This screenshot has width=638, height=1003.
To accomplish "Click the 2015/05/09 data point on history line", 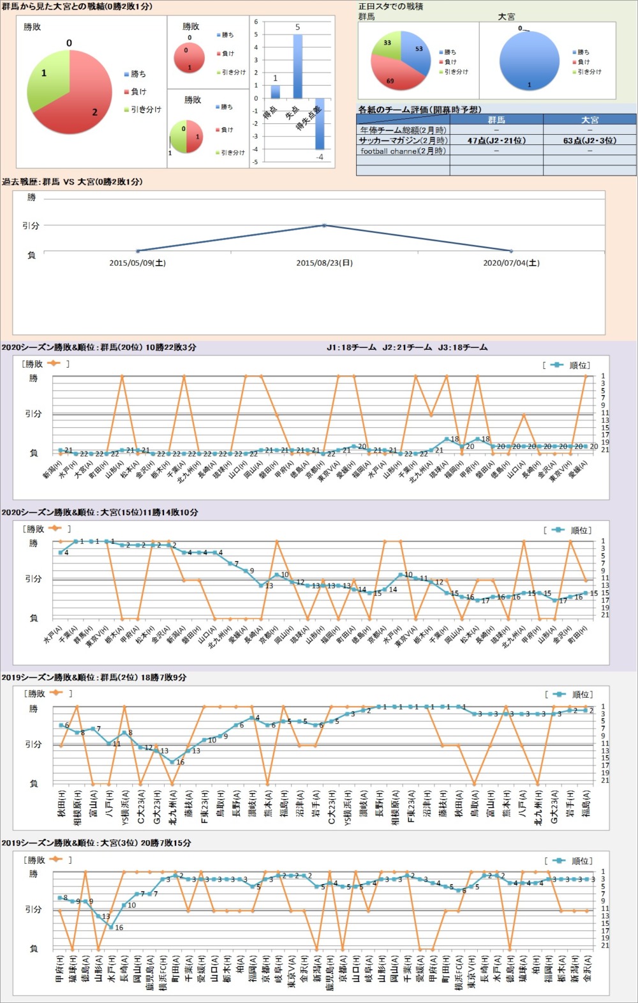I will click(x=137, y=251).
